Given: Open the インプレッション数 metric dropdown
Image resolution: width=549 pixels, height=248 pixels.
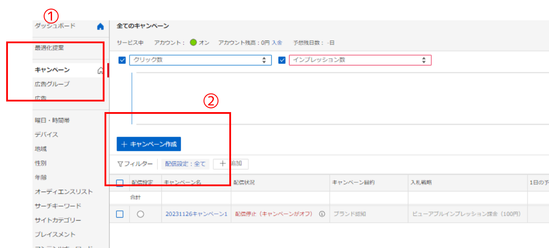Looking at the screenshot, I should pos(360,60).
